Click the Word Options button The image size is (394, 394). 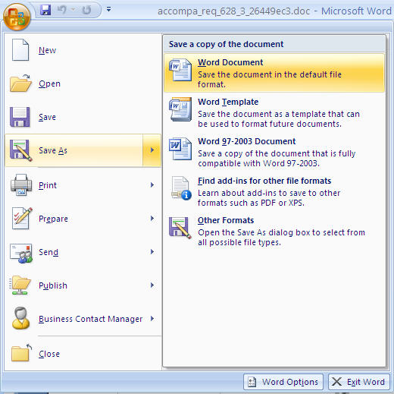click(x=283, y=382)
